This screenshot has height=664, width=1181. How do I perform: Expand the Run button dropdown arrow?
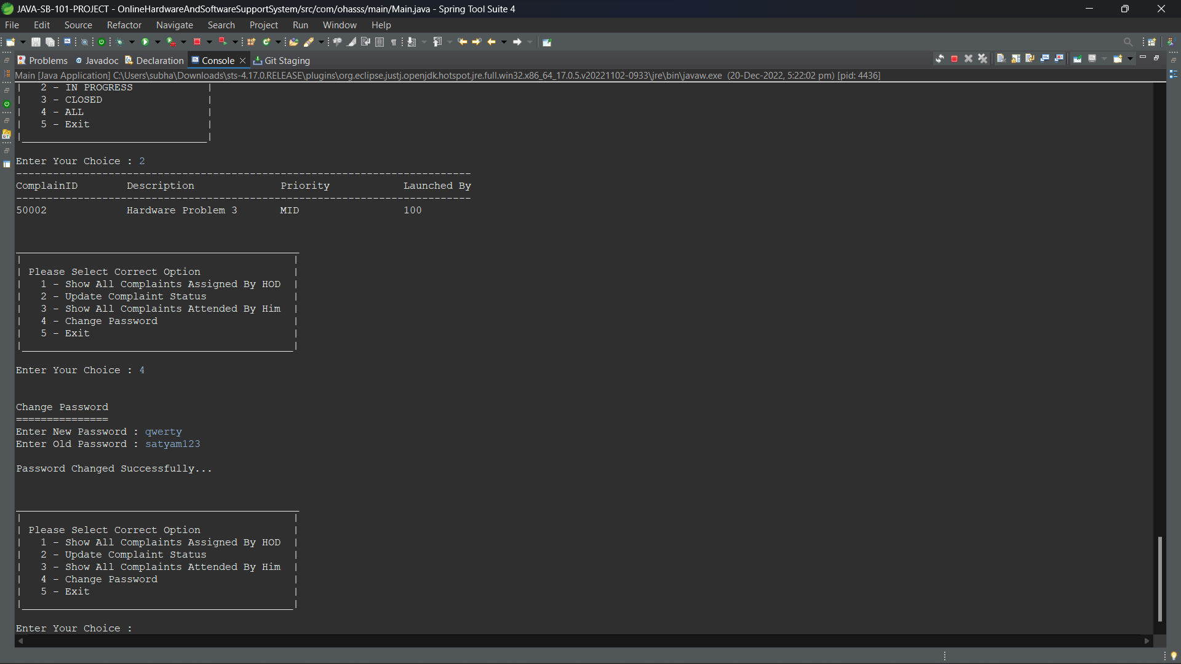(157, 42)
